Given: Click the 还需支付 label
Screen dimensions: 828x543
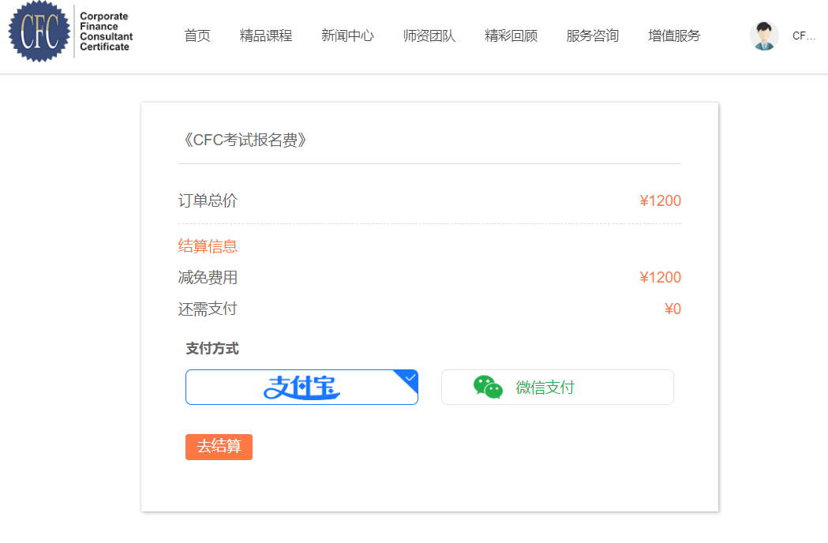Looking at the screenshot, I should [208, 309].
